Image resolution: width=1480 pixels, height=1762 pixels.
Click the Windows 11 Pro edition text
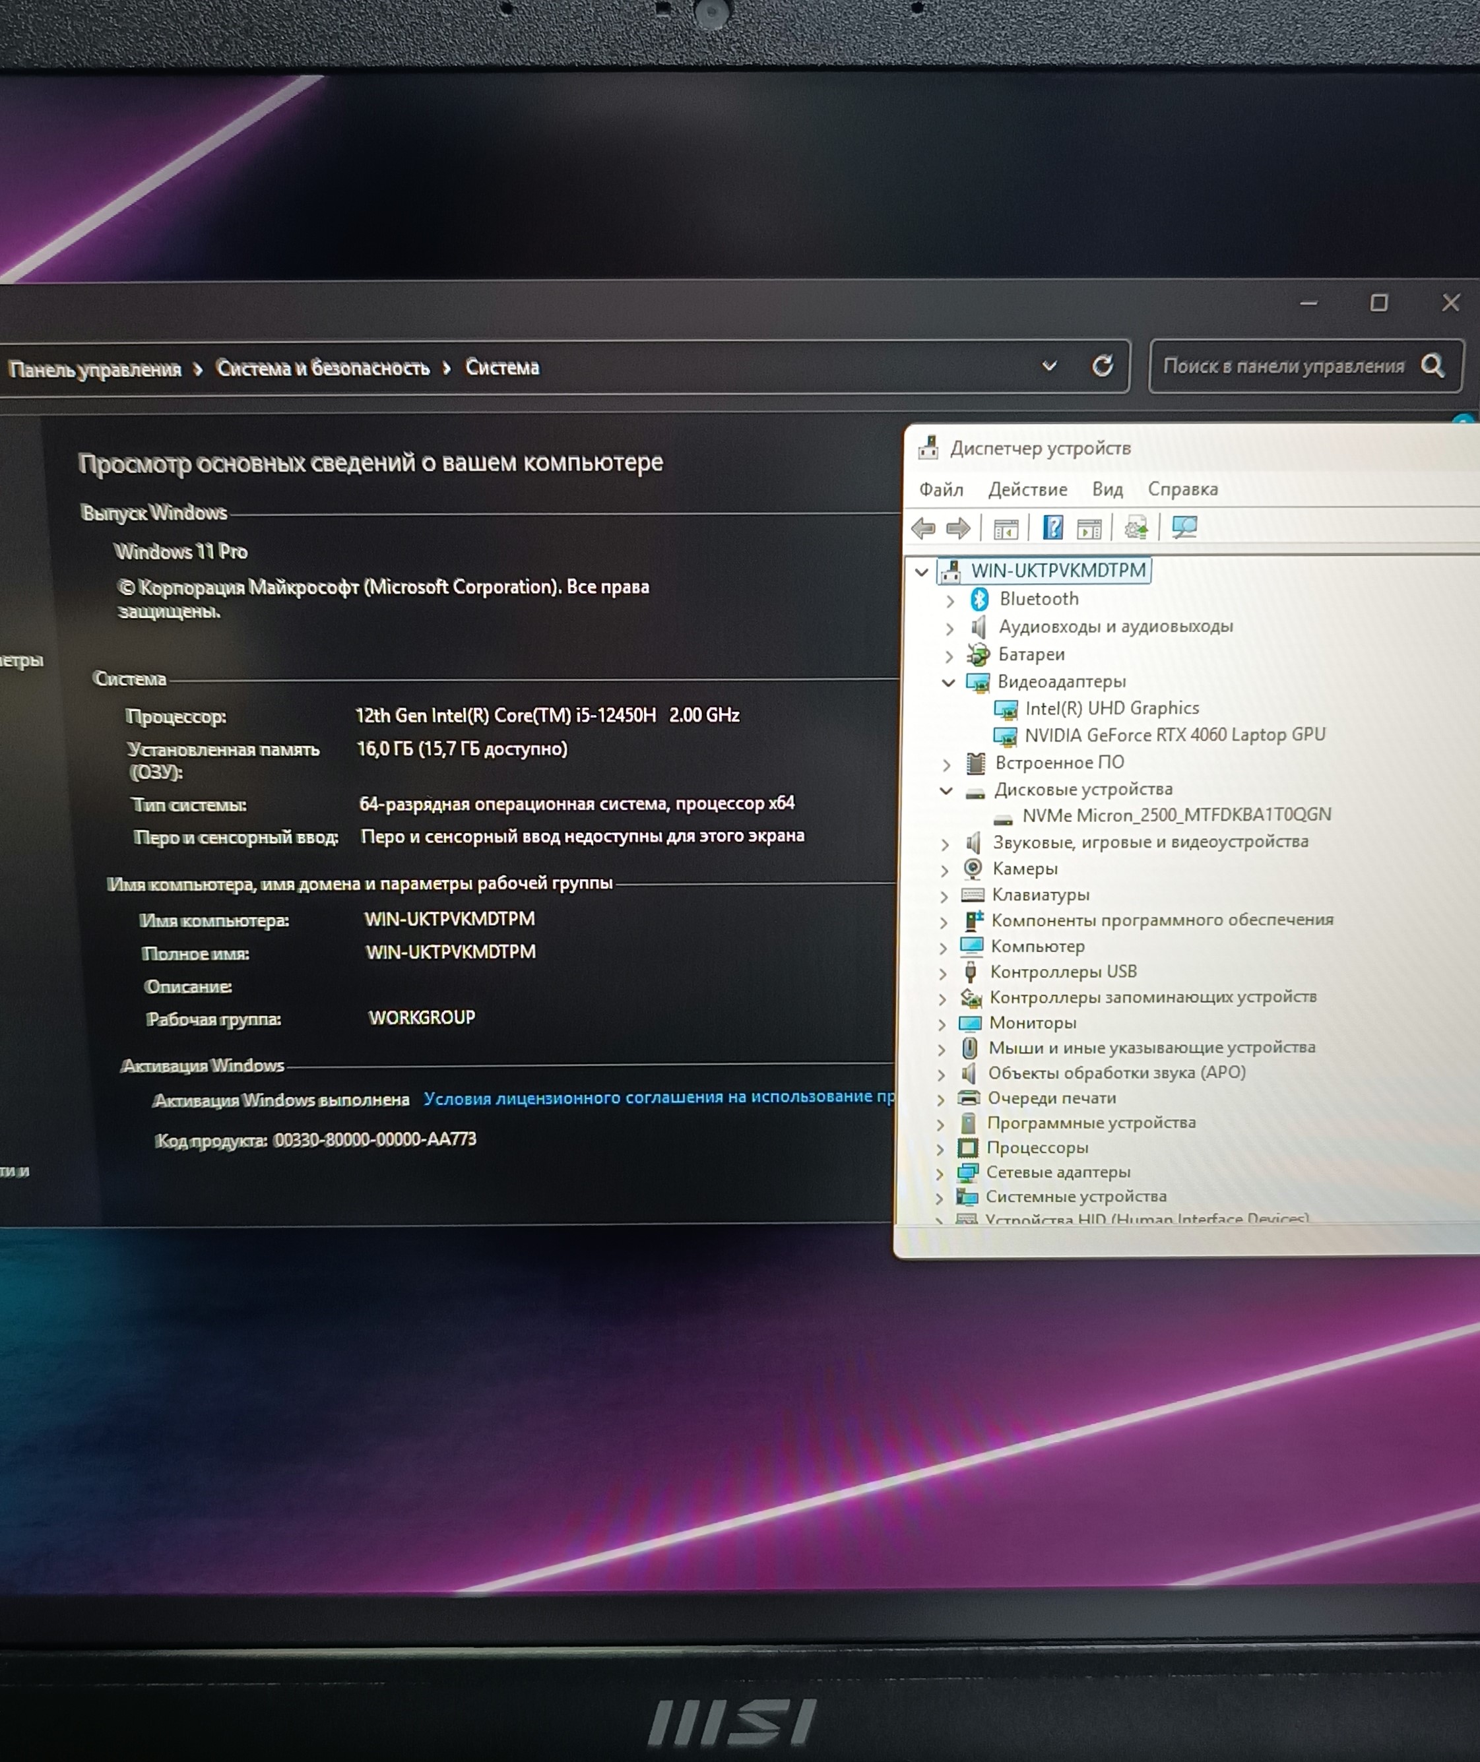point(181,551)
